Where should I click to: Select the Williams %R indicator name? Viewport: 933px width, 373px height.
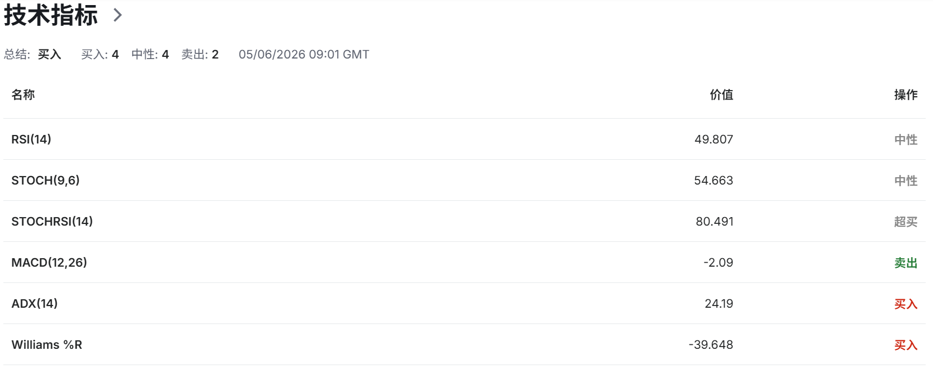47,345
